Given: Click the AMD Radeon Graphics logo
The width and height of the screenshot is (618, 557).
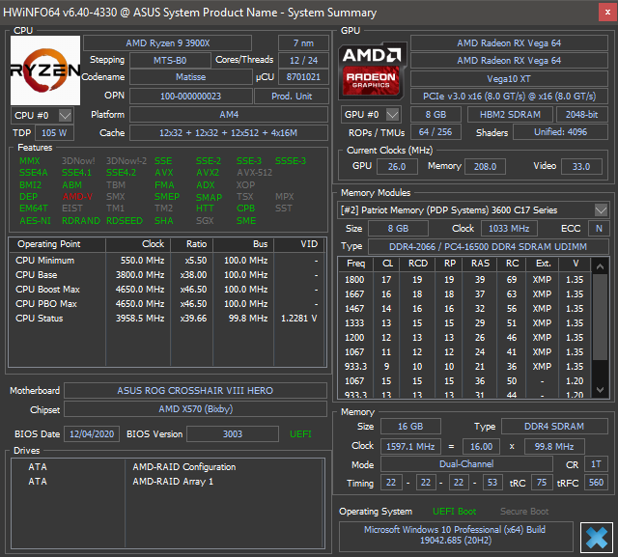Looking at the screenshot, I should point(372,70).
